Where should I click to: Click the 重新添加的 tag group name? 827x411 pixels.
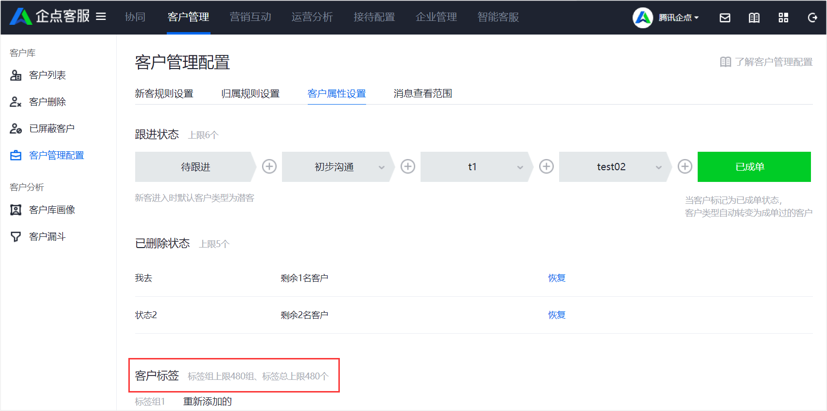pos(208,401)
